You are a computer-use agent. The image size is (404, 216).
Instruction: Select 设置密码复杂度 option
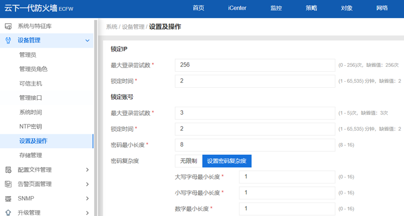click(x=226, y=161)
